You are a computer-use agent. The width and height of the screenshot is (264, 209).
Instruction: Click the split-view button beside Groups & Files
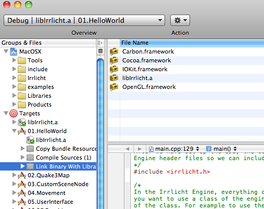100,43
